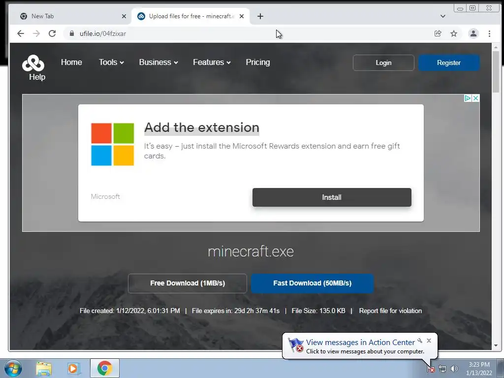Click the taskbar clock 3:23 PM
Screen dimensions: 504x378
pos(479,365)
